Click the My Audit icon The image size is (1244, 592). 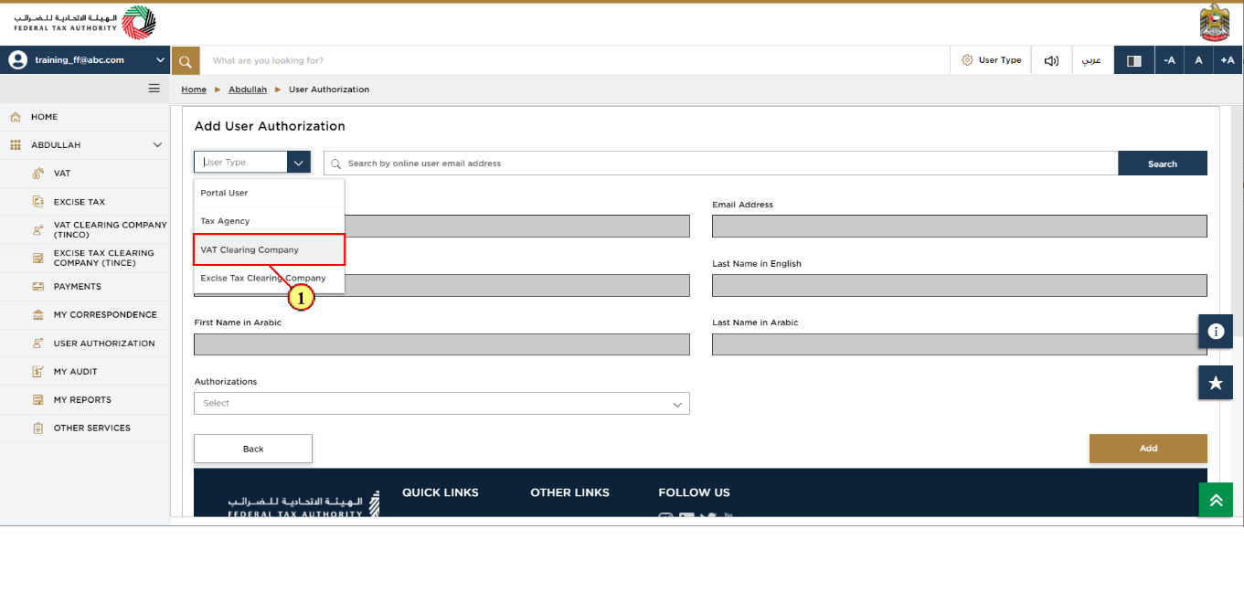tap(38, 372)
